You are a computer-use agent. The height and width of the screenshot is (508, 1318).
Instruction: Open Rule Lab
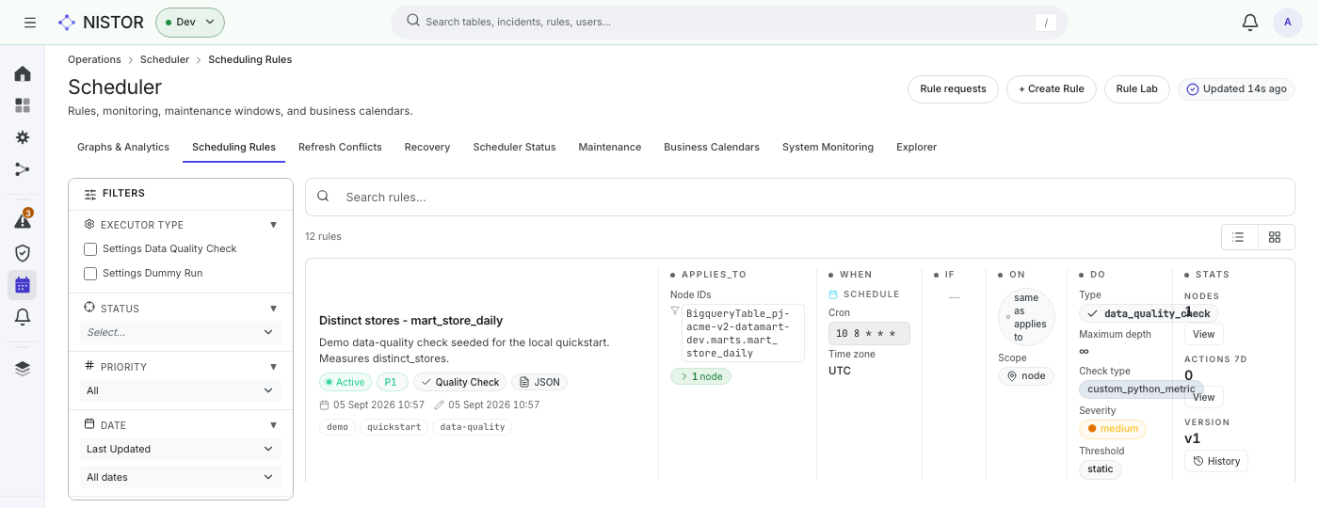[x=1136, y=88]
